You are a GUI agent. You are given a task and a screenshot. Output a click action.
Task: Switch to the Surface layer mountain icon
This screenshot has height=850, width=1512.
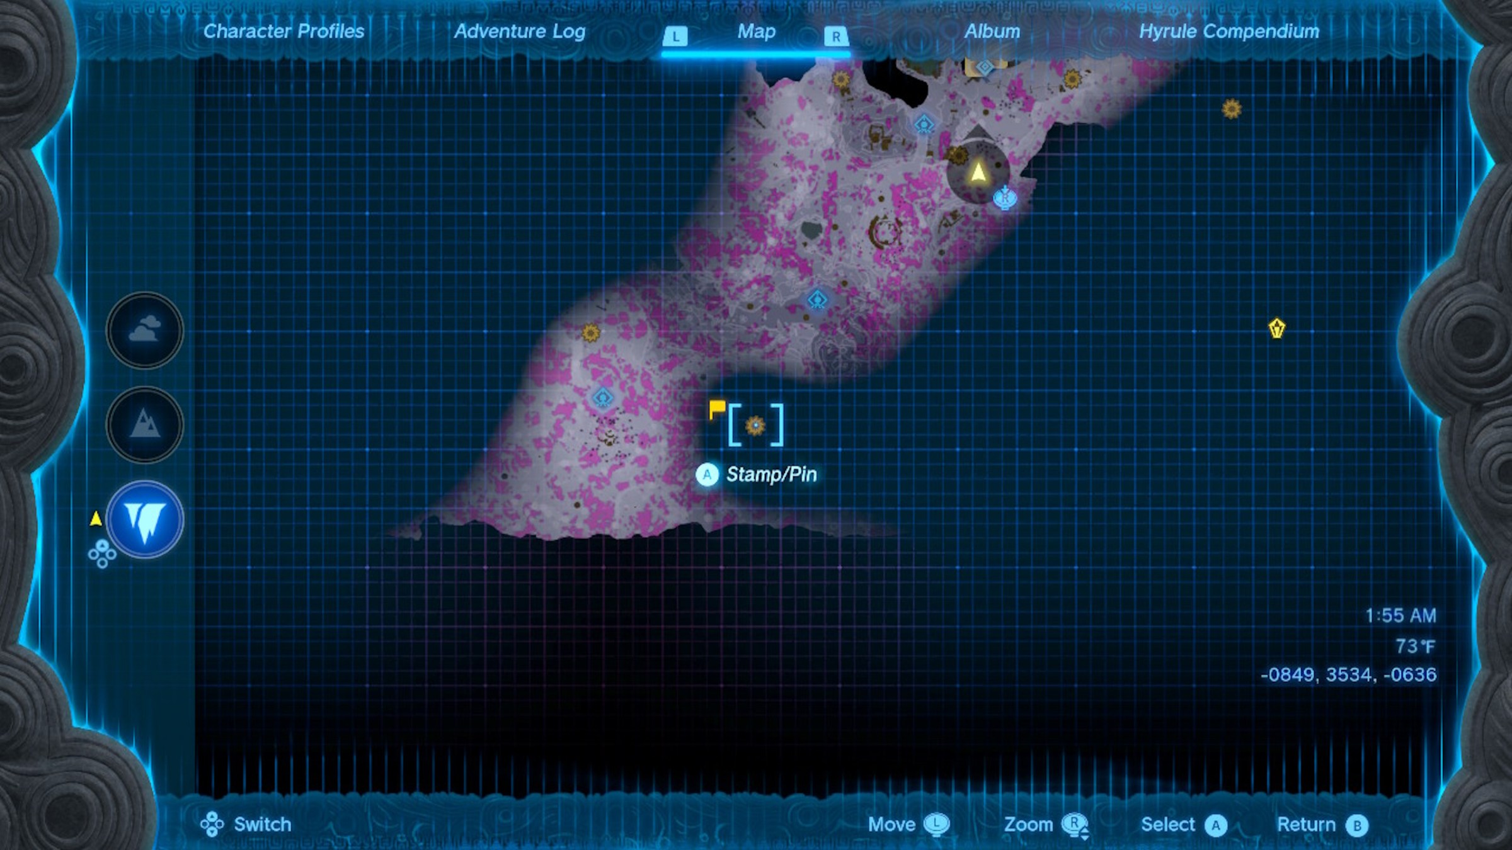145,424
